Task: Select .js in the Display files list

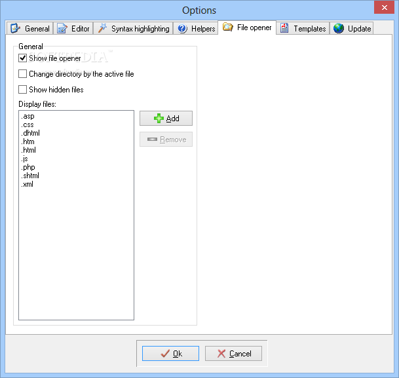Action: (76, 159)
